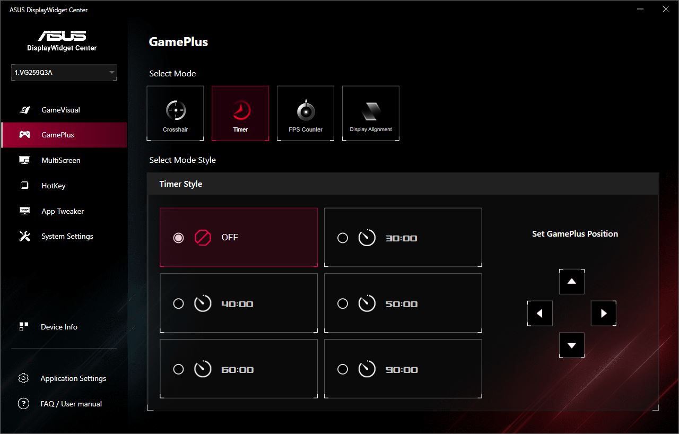Open the GamePlus menu
The height and width of the screenshot is (434, 679).
(x=64, y=135)
